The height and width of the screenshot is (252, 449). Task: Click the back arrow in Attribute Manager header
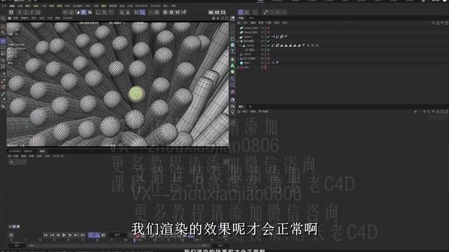pos(415,112)
